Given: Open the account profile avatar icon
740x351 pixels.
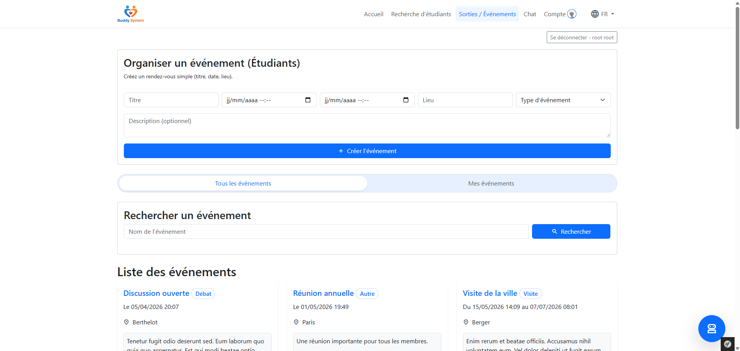Looking at the screenshot, I should coord(572,14).
